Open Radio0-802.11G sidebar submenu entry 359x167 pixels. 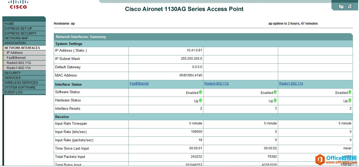[24, 63]
